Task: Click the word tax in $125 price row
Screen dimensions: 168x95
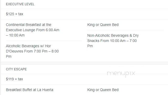Action: [x=21, y=14]
